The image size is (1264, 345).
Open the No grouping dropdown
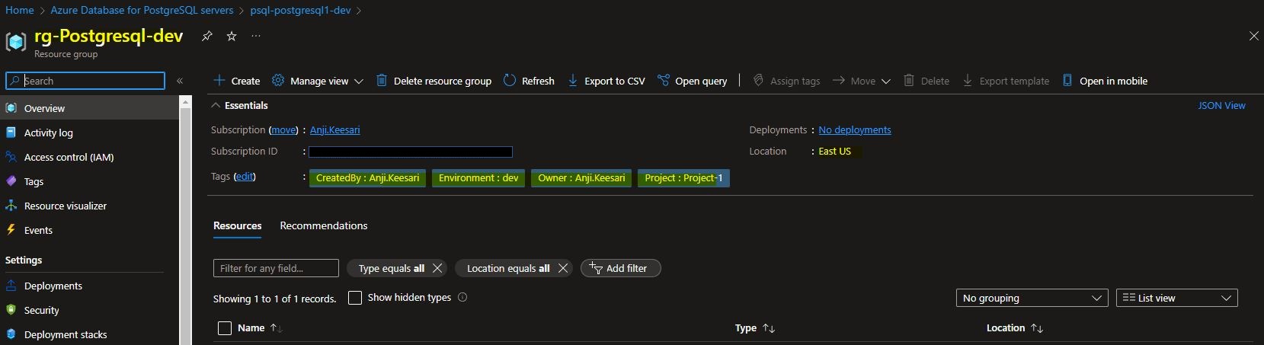(x=1032, y=298)
